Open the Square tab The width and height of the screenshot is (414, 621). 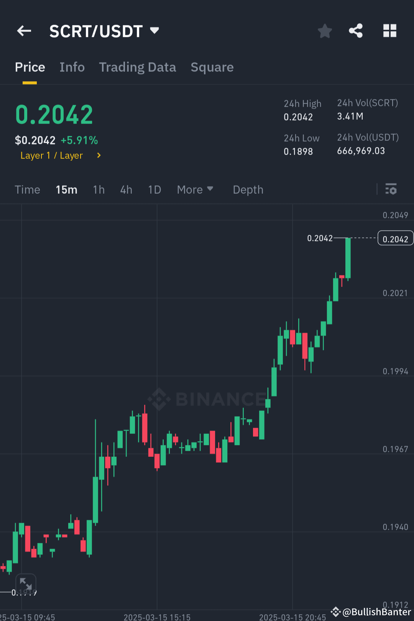(212, 67)
